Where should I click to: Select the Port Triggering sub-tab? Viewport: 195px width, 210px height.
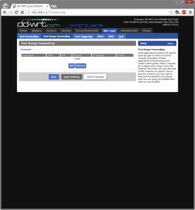pyautogui.click(x=84, y=36)
